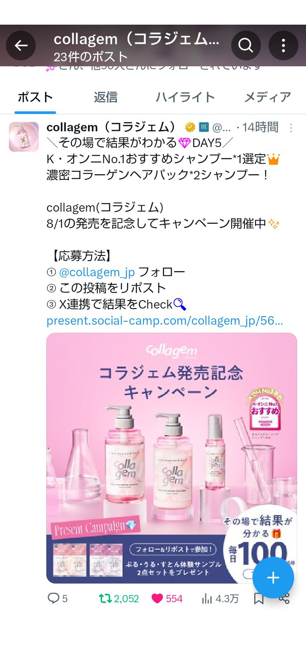Compose a new post with plus button
This screenshot has width=306, height=646.
point(273,578)
